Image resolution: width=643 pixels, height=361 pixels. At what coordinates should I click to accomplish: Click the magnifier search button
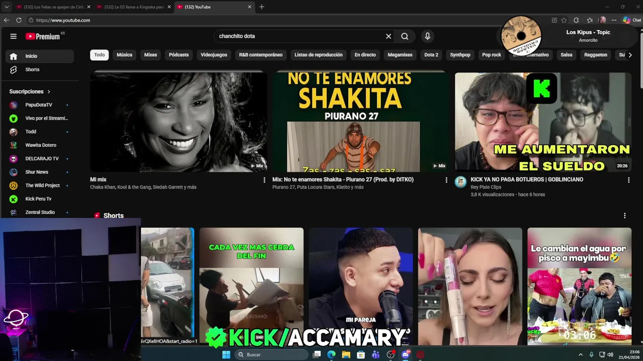pyautogui.click(x=404, y=36)
